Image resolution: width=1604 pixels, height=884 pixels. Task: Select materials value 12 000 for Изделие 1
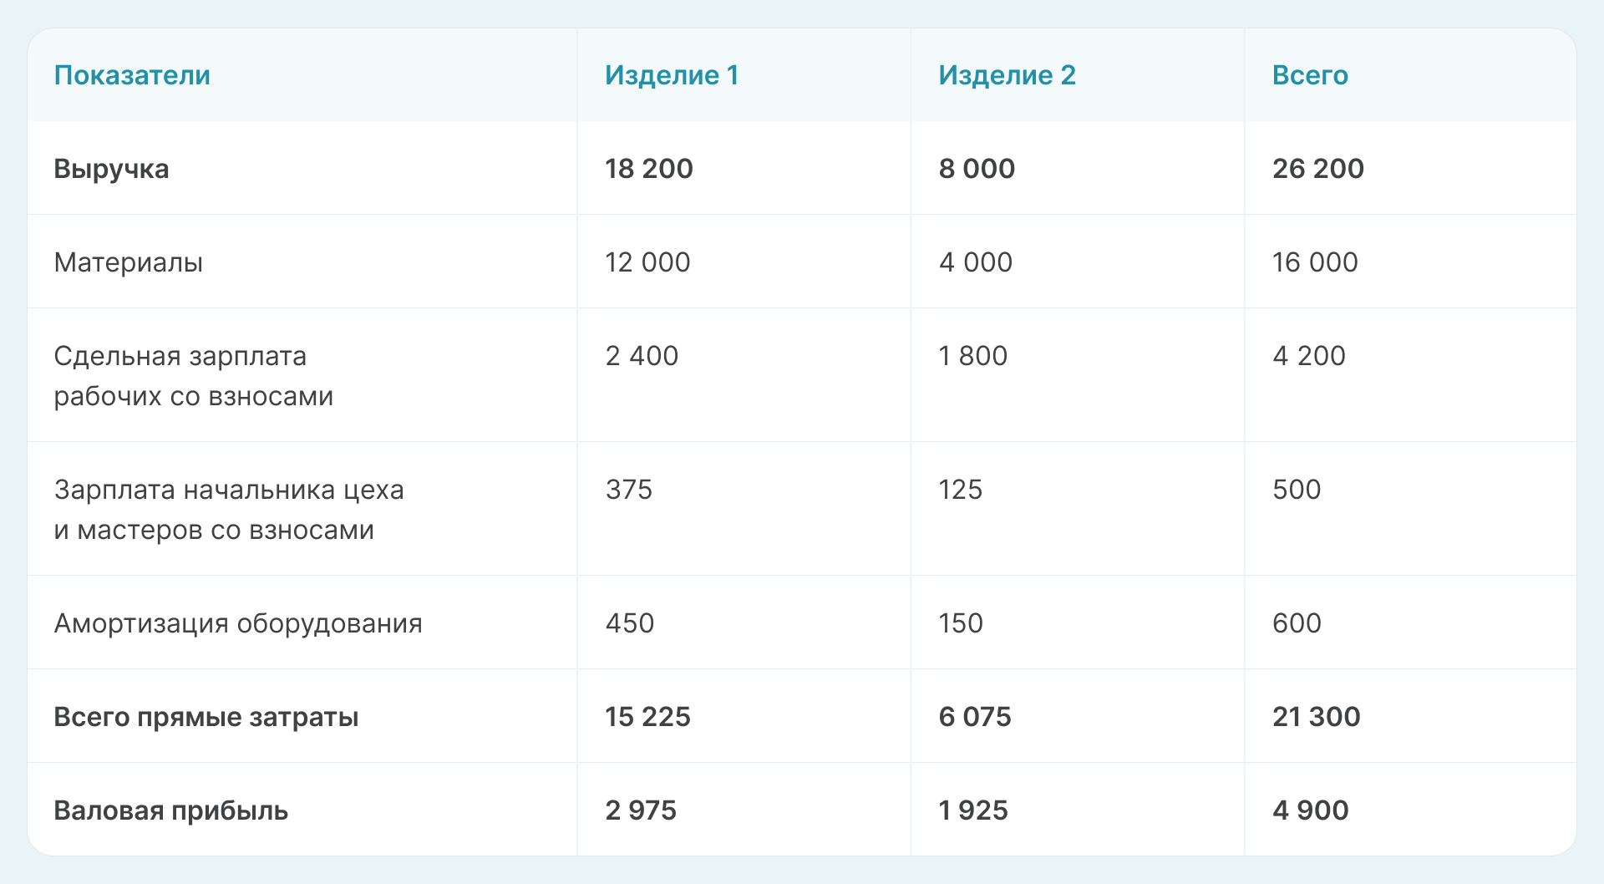click(647, 262)
